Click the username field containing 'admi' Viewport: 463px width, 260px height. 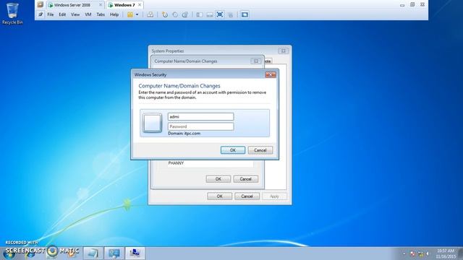pyautogui.click(x=201, y=117)
